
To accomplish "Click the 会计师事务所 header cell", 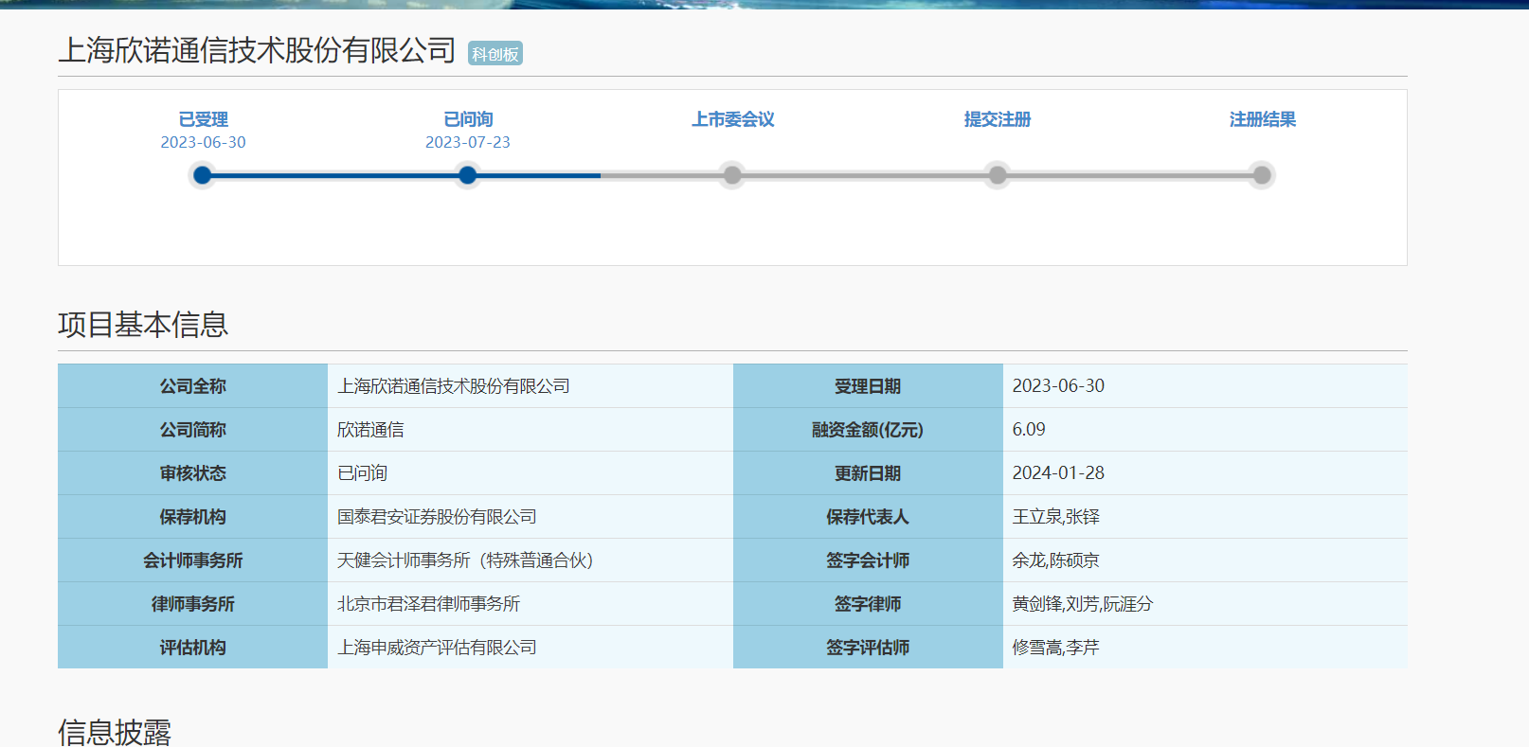I will pyautogui.click(x=192, y=560).
